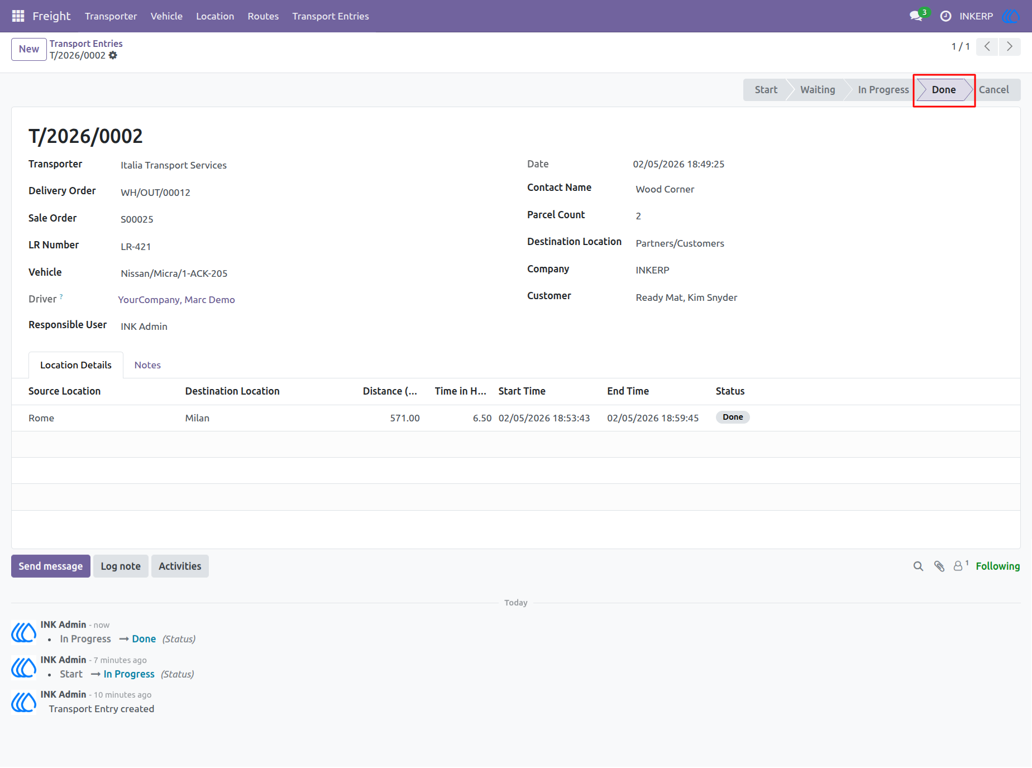Image resolution: width=1032 pixels, height=768 pixels.
Task: Click the Delivery Order value WH/OUT/00012
Action: tap(156, 193)
